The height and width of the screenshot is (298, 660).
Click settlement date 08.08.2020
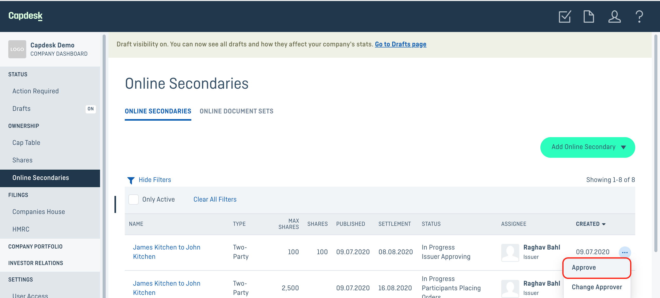point(396,252)
